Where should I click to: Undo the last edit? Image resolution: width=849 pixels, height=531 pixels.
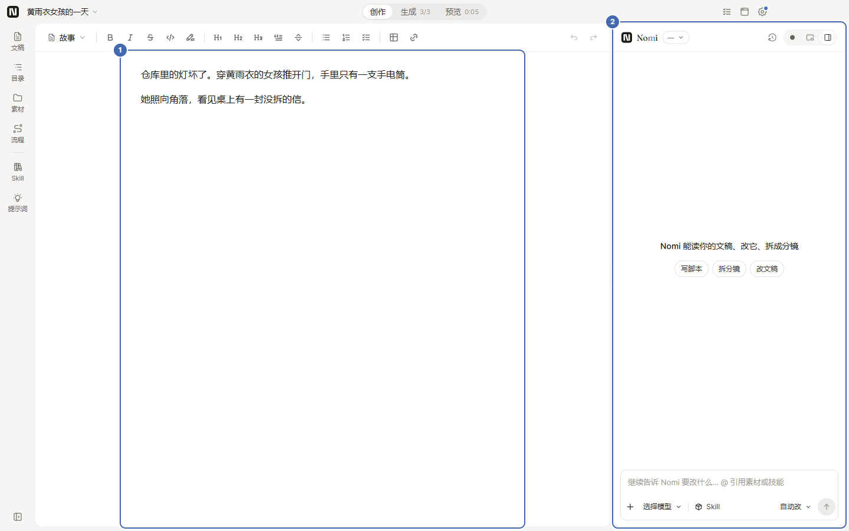pos(574,38)
